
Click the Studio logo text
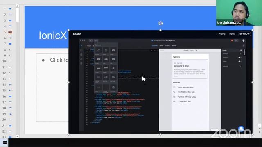[x=77, y=34]
